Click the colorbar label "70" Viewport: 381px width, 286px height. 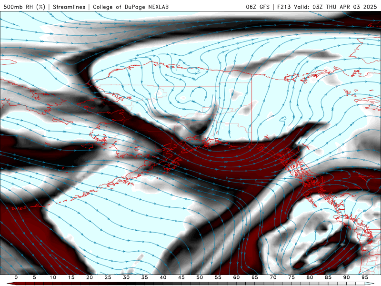[273, 277]
